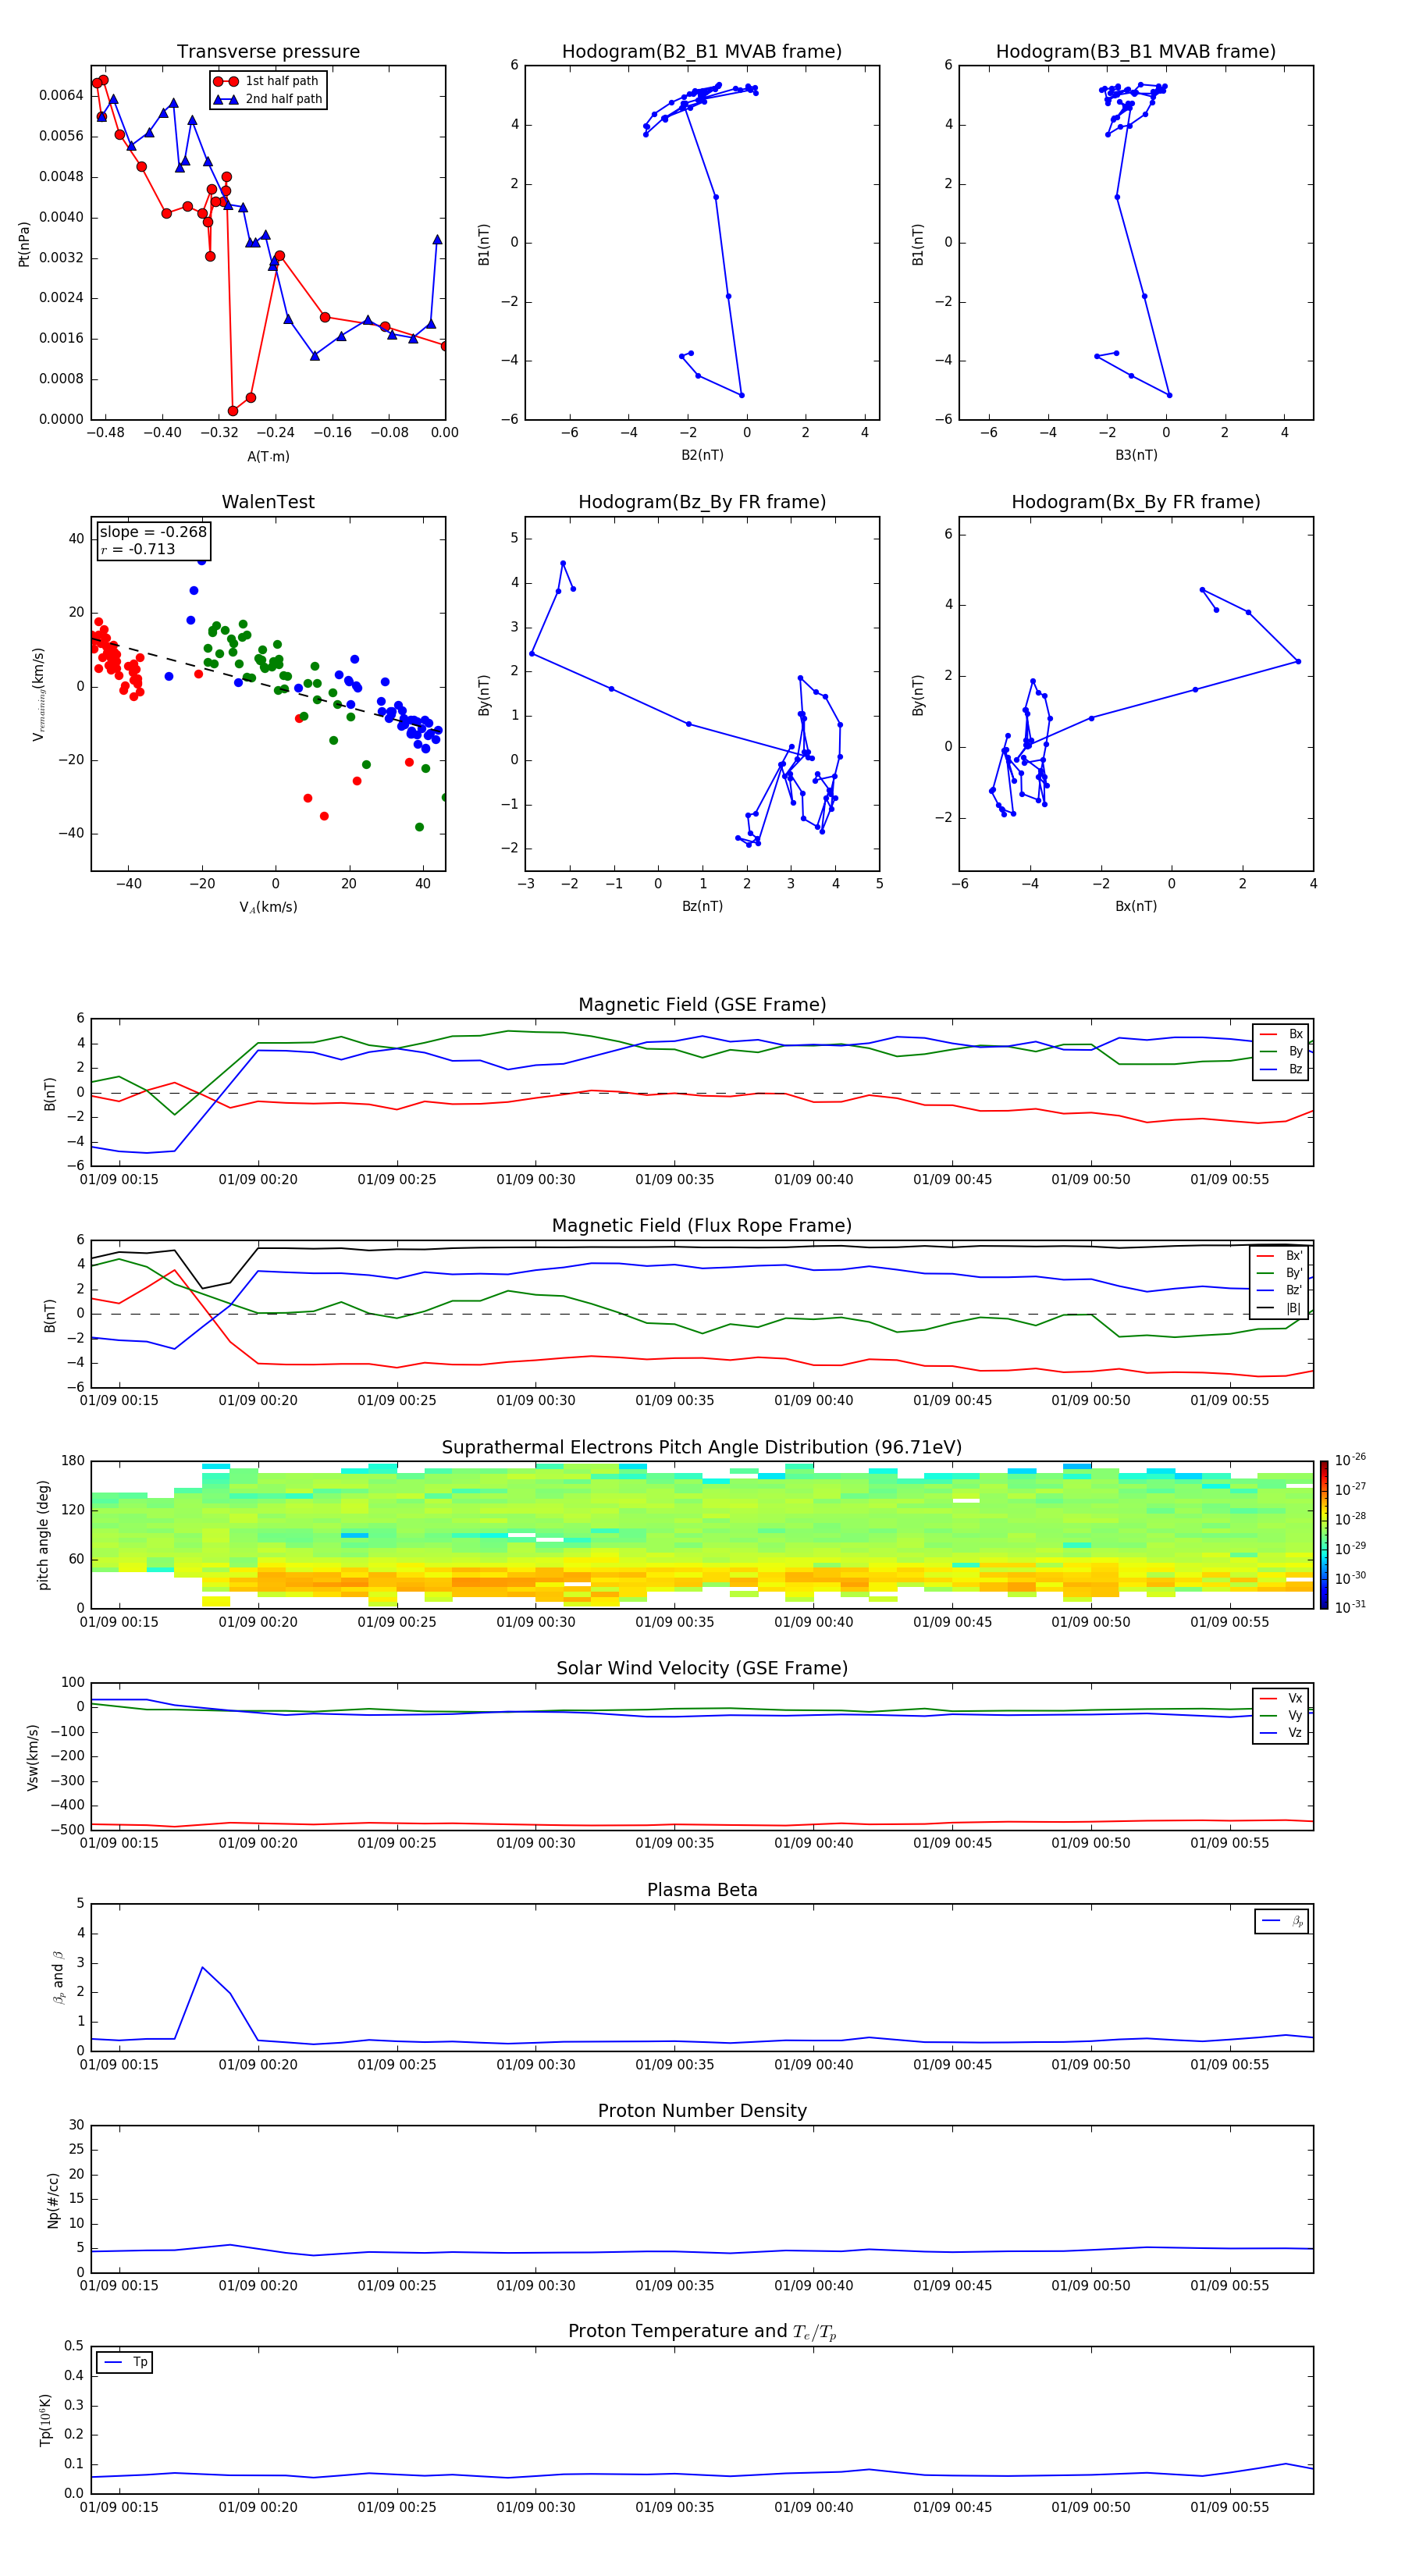Click the "Hodogram(Bx_By FR frame)" title
Viewport: 1405px width, 2576px height.
pos(1136,502)
